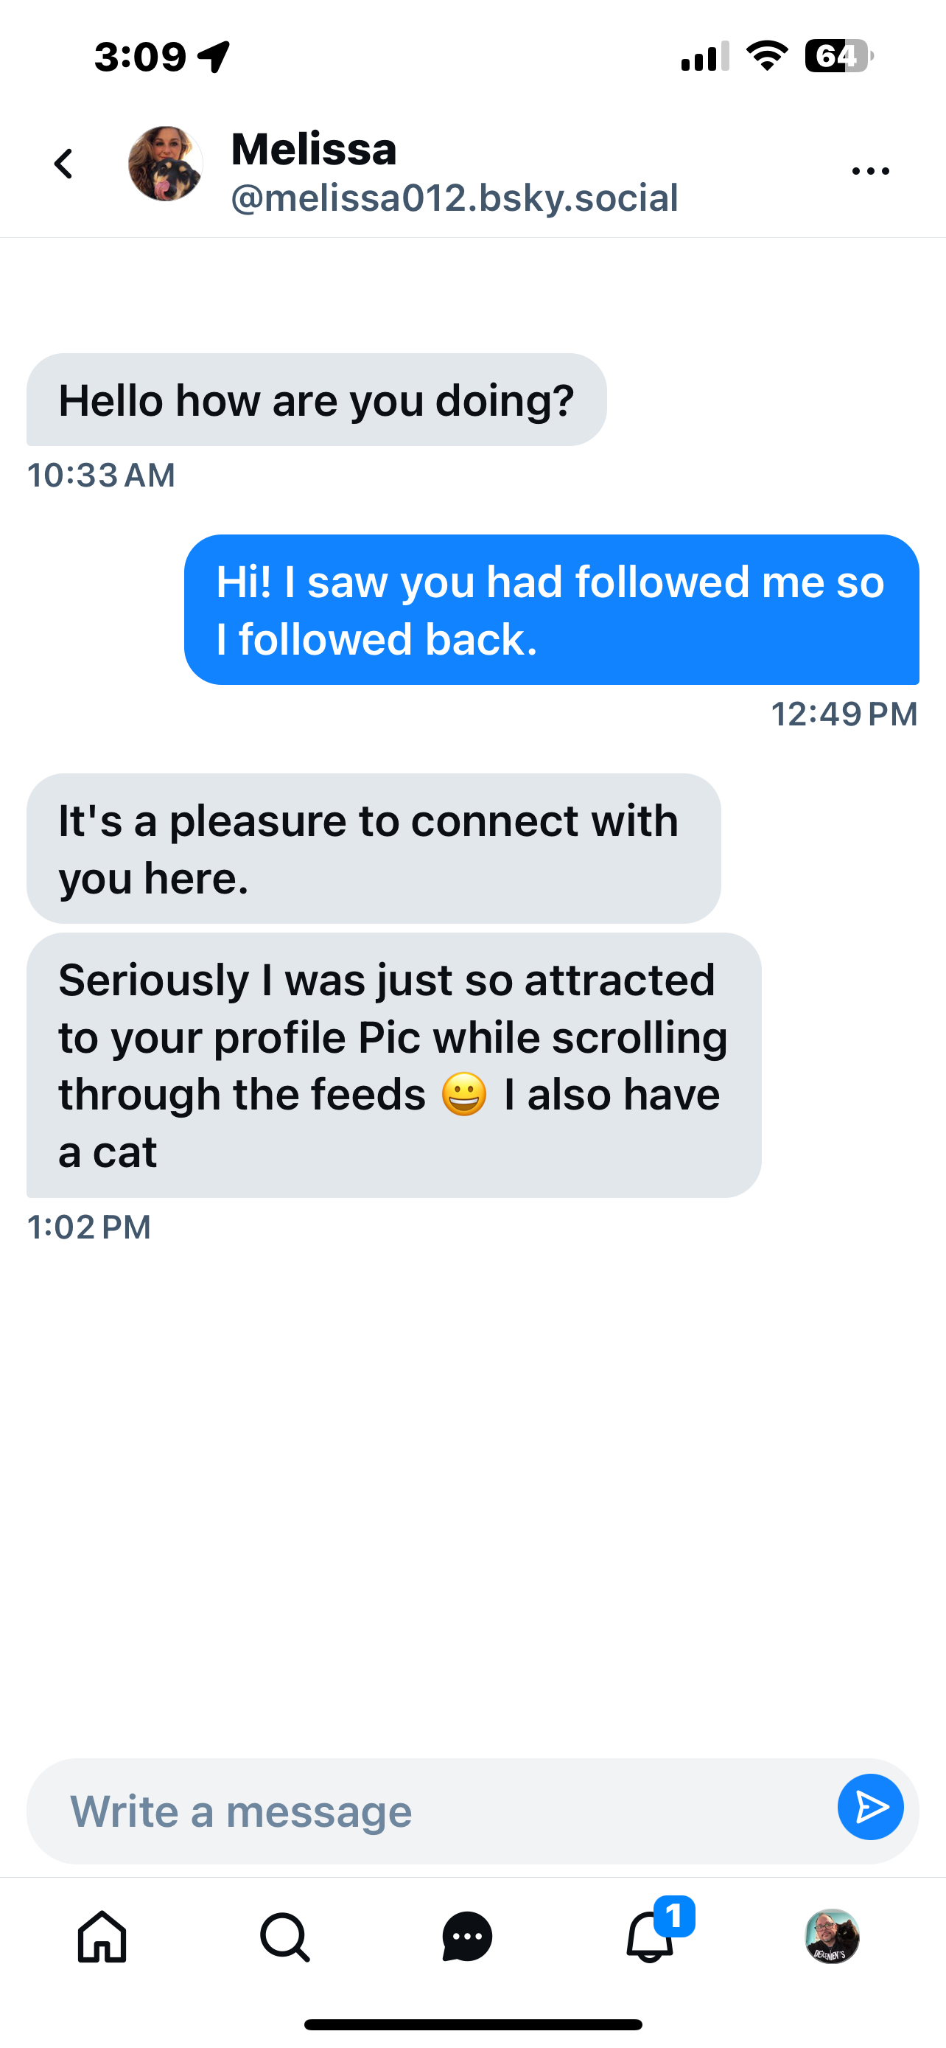Screen dimensions: 946x2048
Task: Tap the back arrow chevron
Action: (x=63, y=164)
